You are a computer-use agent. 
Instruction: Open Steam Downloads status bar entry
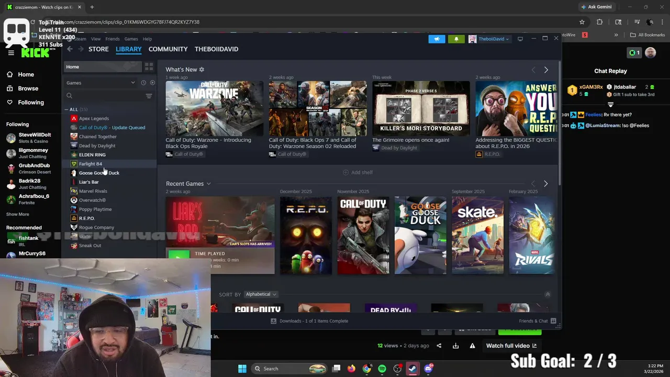pyautogui.click(x=309, y=321)
